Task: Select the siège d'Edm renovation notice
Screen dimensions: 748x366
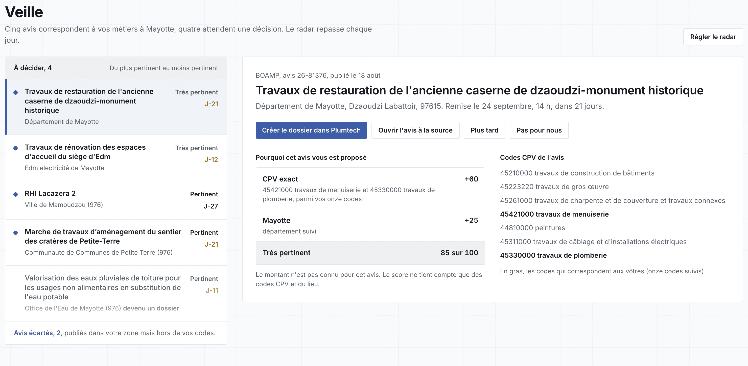Action: [x=116, y=158]
